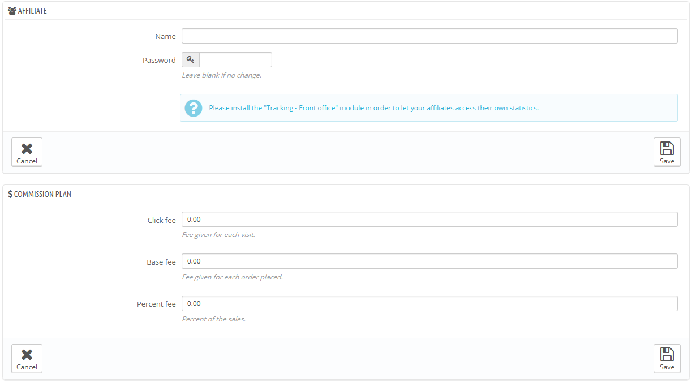Select the Click fee input field
The image size is (692, 383).
tap(429, 220)
